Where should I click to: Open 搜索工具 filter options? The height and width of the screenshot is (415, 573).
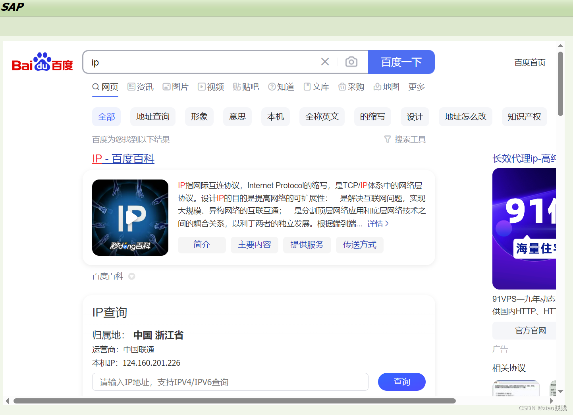point(405,139)
